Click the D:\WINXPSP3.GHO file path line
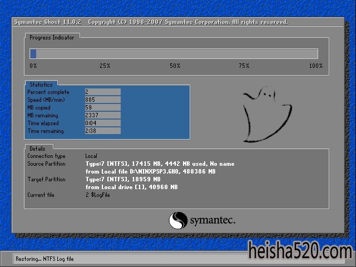 pos(151,172)
